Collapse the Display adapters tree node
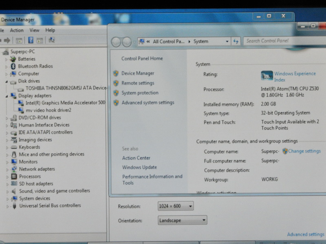Screen dimensions: 326x244 [x=7, y=96]
